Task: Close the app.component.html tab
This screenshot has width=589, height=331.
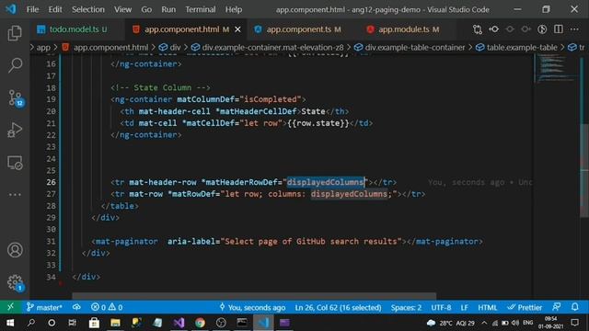Action: 237,29
